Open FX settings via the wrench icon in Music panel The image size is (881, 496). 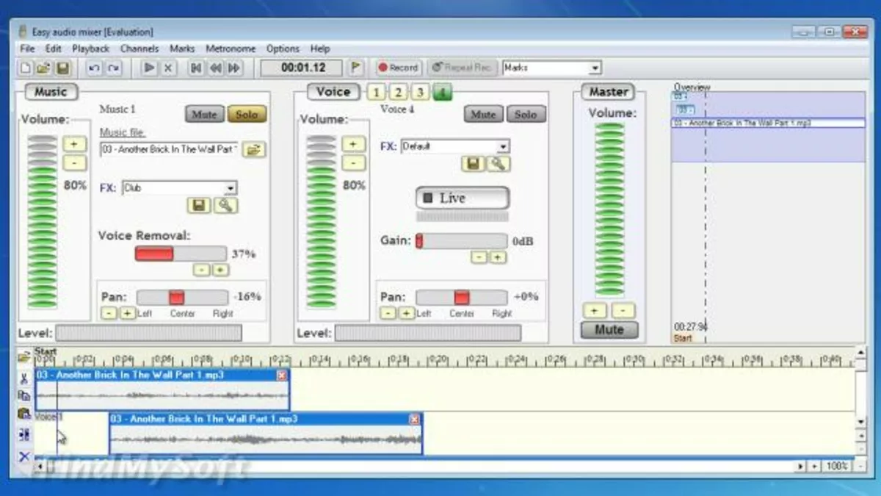point(226,206)
